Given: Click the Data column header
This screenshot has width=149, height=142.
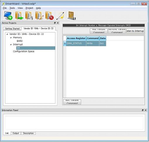Looking at the screenshot, I should click(103, 38).
